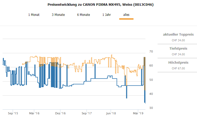Click the 30 value on the price axis

[152, 108]
